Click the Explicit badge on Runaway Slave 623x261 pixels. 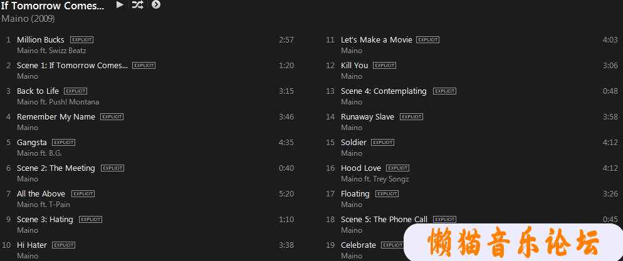point(412,117)
